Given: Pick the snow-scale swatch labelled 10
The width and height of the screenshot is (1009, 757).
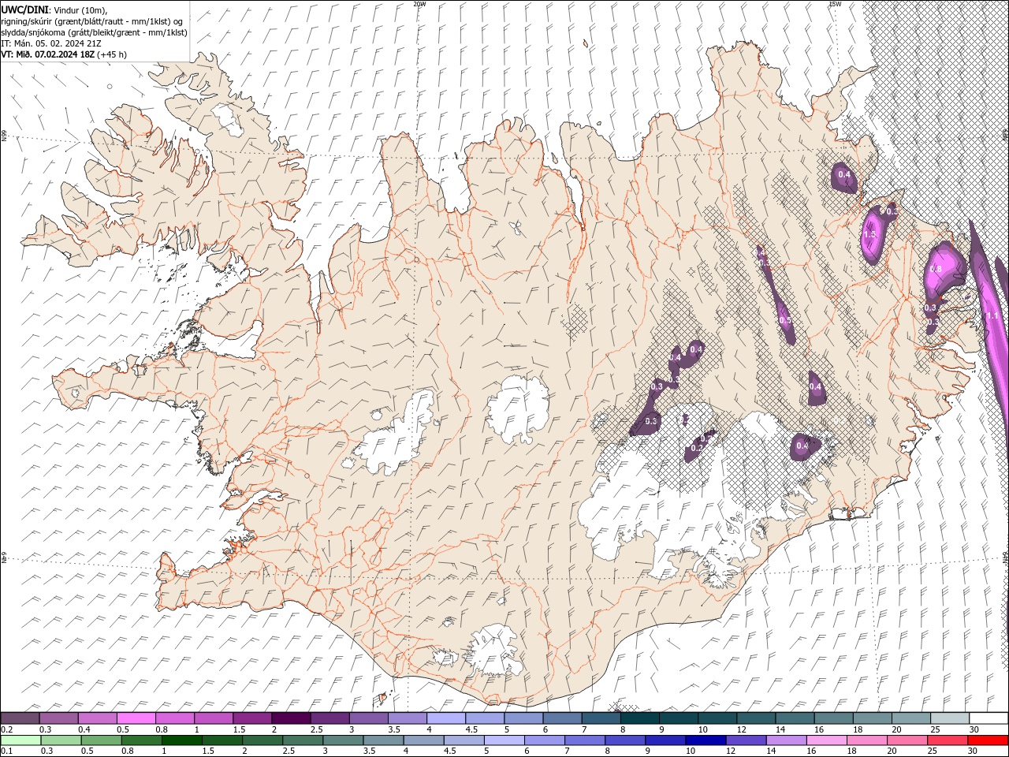Looking at the screenshot, I should point(718,718).
